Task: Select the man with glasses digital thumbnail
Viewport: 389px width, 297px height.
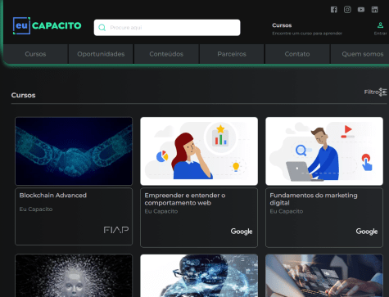Action: (199, 276)
